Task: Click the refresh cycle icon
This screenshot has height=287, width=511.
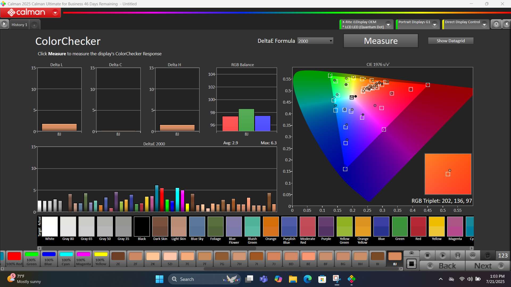Action: click(x=488, y=255)
